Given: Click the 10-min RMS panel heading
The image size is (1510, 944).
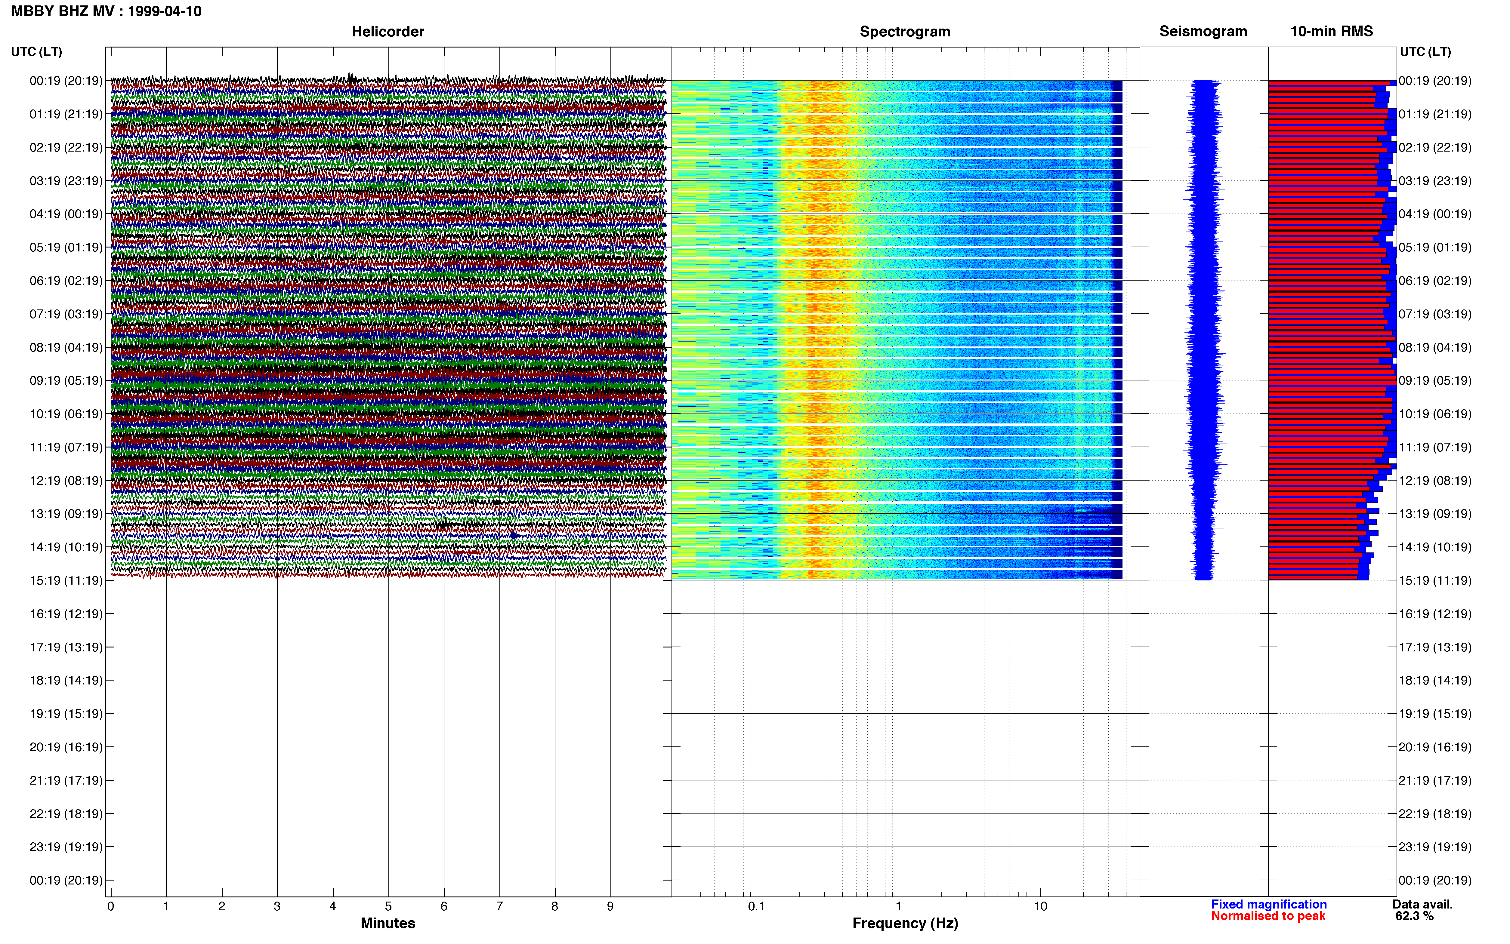Looking at the screenshot, I should coord(1331,31).
